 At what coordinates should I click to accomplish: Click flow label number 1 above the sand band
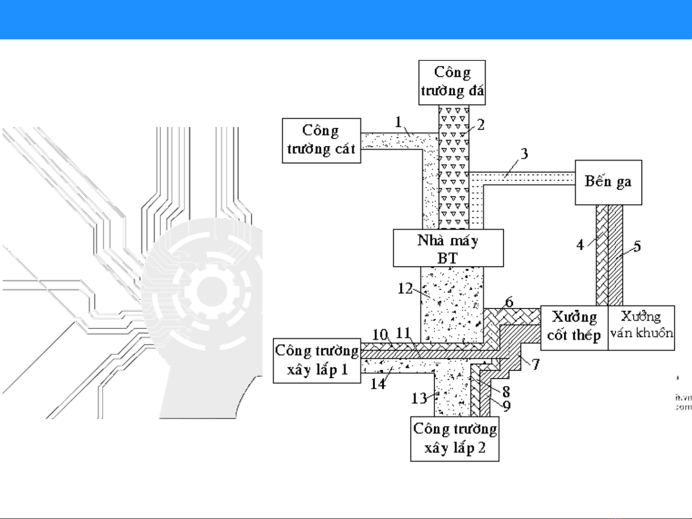[398, 122]
